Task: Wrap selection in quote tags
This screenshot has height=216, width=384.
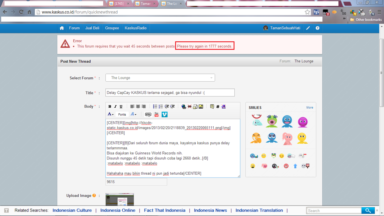Action: click(212, 106)
